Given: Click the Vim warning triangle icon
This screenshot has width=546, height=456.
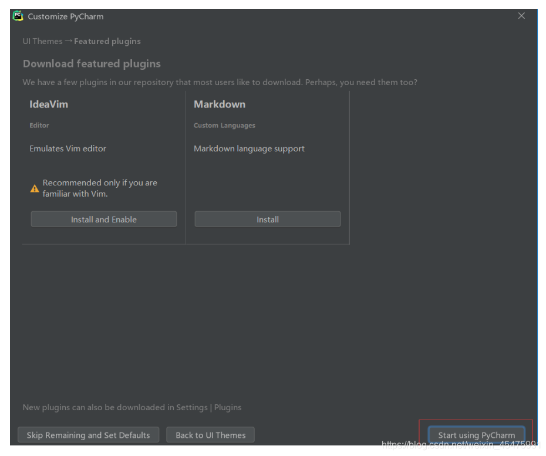Looking at the screenshot, I should click(35, 188).
